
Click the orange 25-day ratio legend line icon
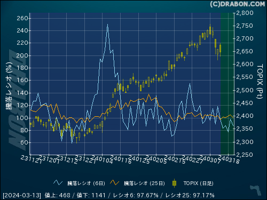click(114, 183)
